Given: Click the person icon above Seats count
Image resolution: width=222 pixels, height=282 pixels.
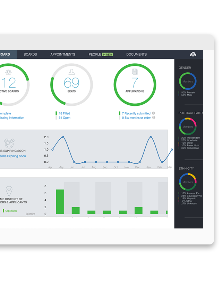Looking at the screenshot, I should coord(72,72).
